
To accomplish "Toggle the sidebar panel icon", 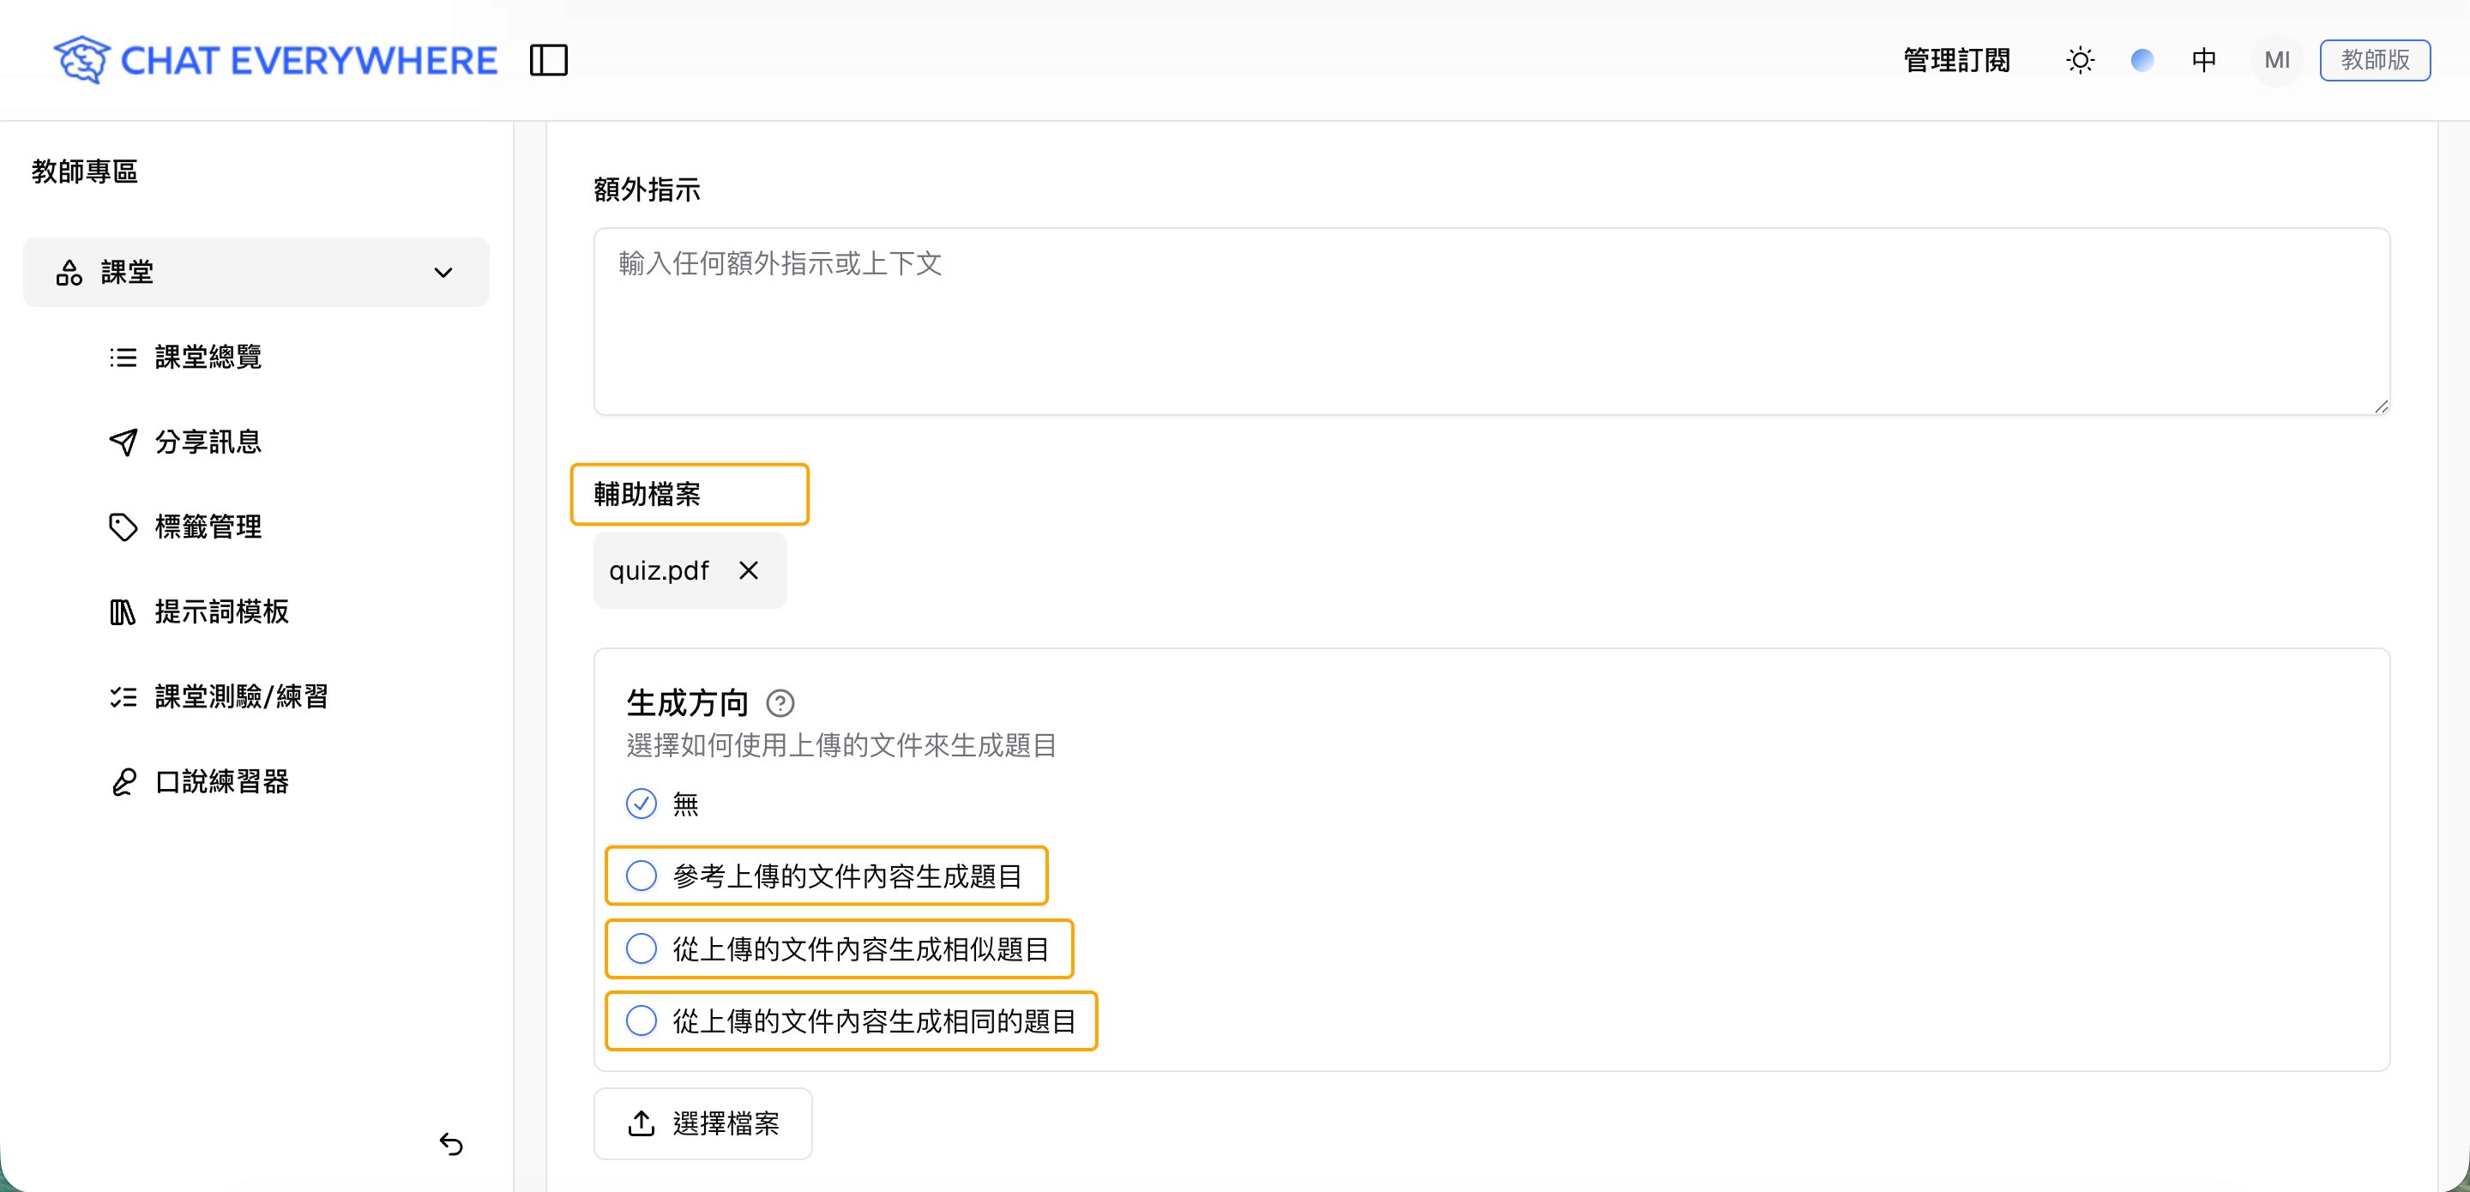I will (549, 60).
